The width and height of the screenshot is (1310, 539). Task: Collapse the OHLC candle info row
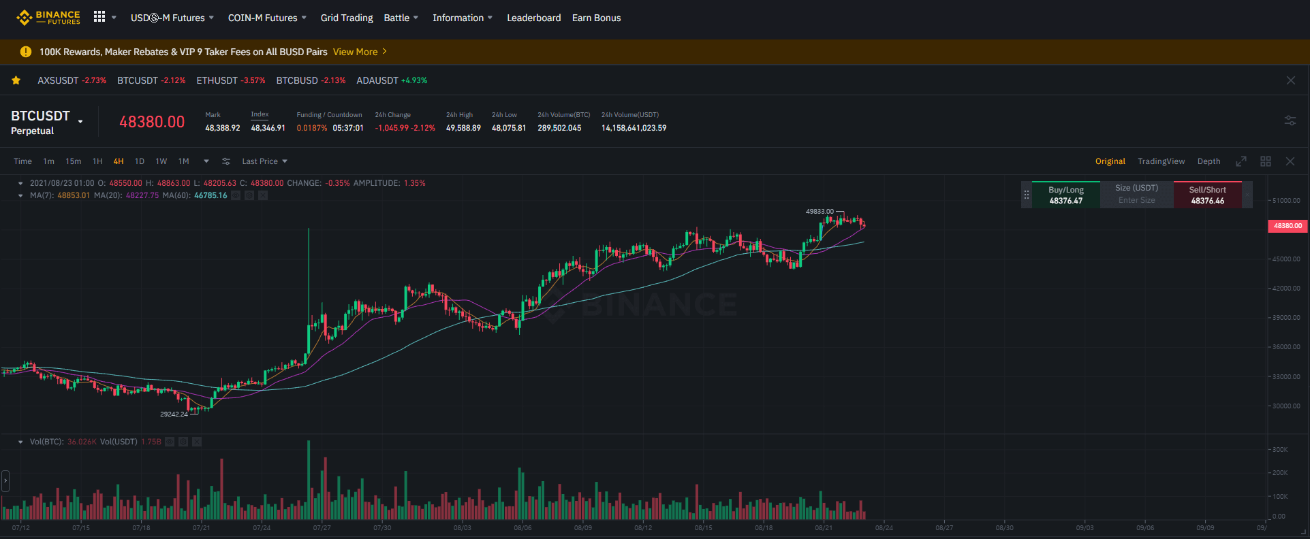20,183
